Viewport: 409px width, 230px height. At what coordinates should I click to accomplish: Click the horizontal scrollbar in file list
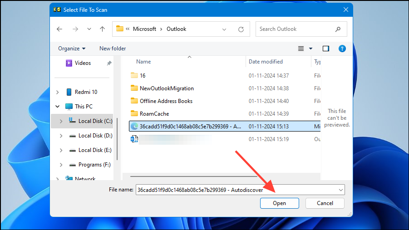click(x=193, y=176)
